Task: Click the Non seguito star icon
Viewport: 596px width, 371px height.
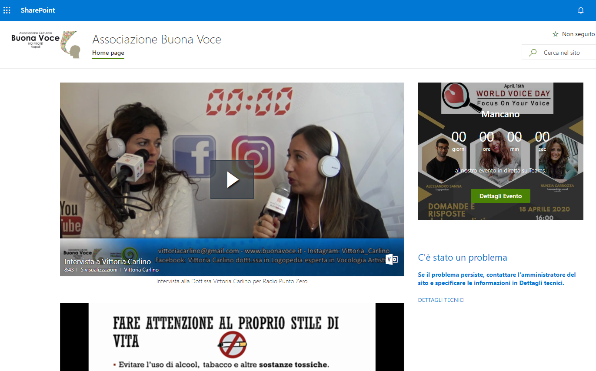Action: pos(555,34)
